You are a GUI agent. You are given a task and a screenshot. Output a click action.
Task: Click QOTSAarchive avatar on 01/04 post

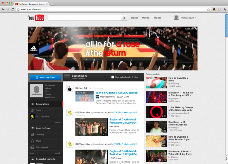point(70,144)
